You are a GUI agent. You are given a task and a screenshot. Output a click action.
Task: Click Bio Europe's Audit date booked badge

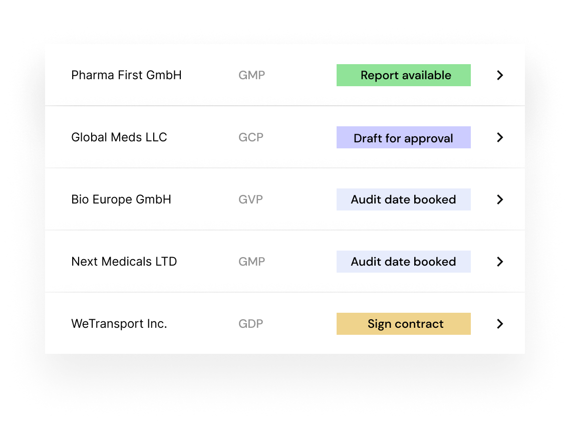(404, 199)
